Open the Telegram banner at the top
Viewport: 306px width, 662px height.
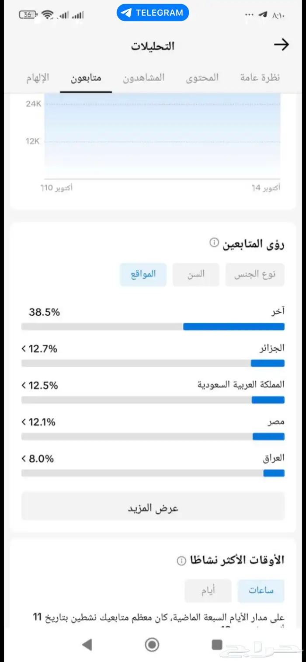153,13
